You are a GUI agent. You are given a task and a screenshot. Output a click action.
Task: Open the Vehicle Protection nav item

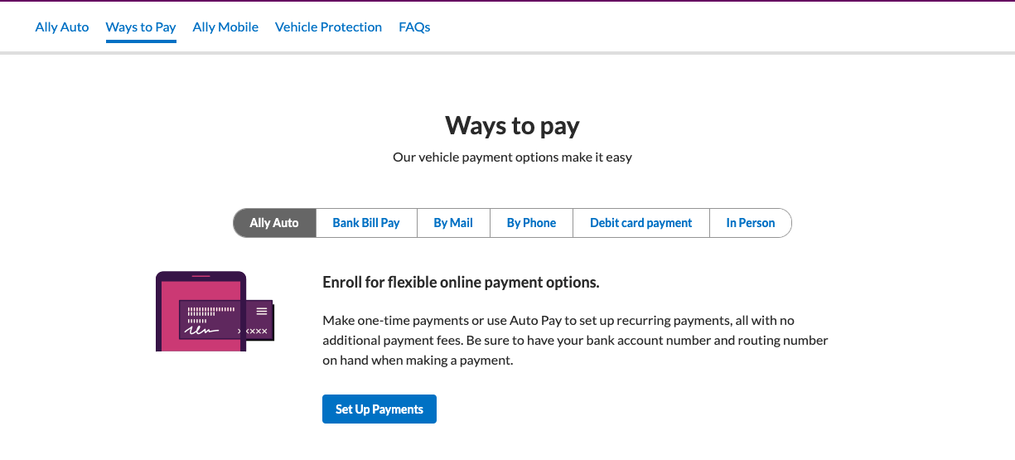pos(328,27)
